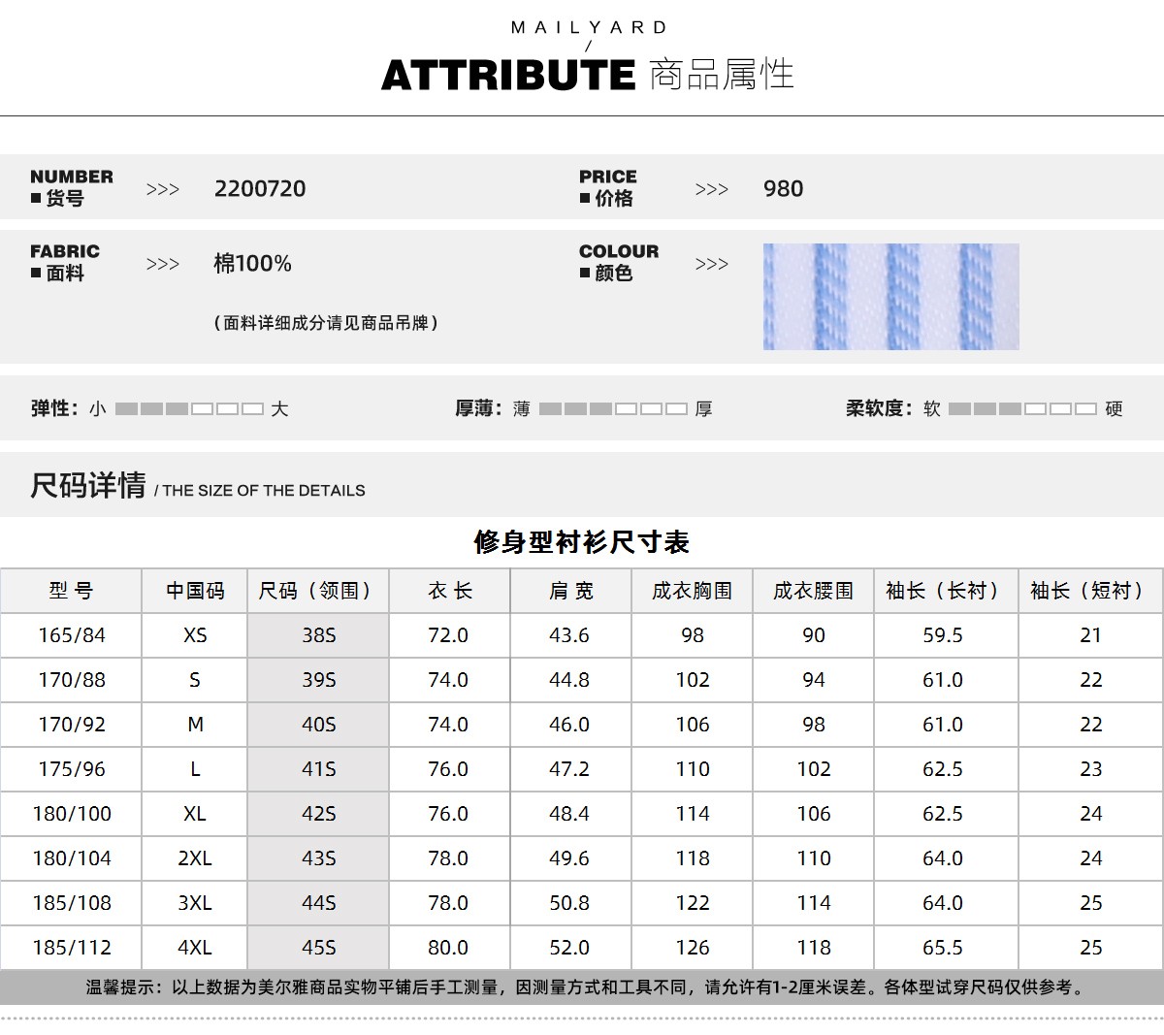
Task: Click the 温馨提示 measurement disclaimer note
Action: click(586, 987)
